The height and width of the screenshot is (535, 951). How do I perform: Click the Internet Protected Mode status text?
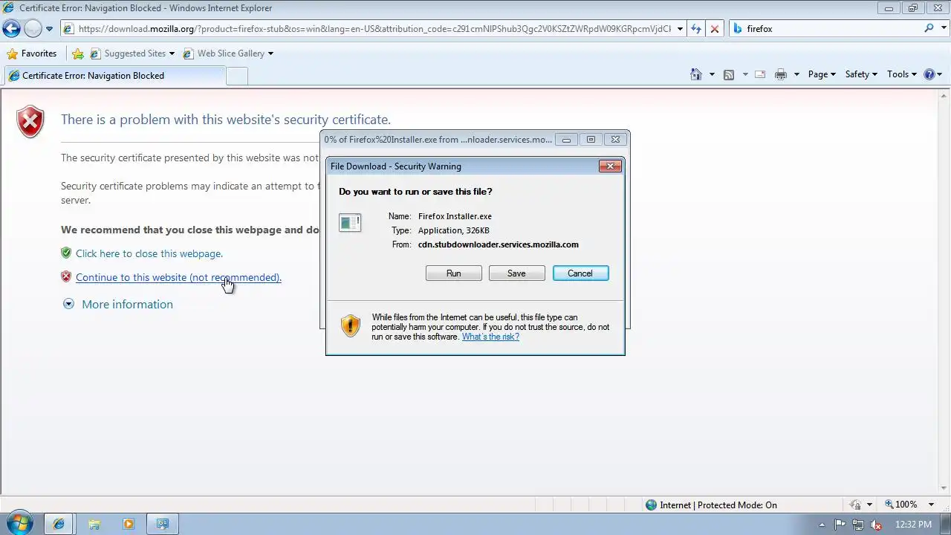pyautogui.click(x=718, y=505)
